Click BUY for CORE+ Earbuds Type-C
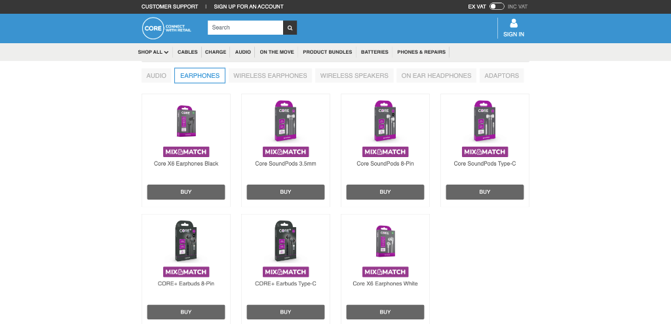The width and height of the screenshot is (671, 324). (x=286, y=312)
